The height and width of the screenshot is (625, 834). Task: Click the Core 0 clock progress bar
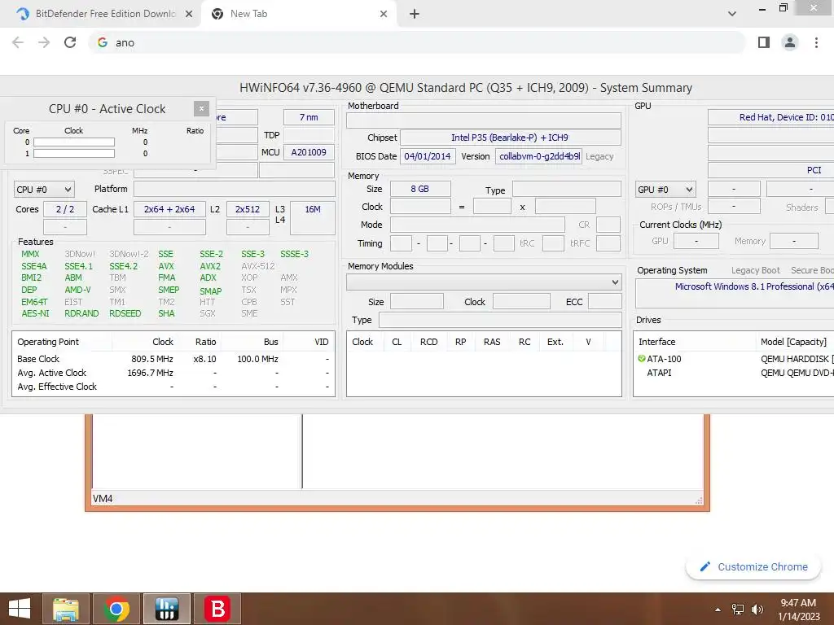(74, 142)
